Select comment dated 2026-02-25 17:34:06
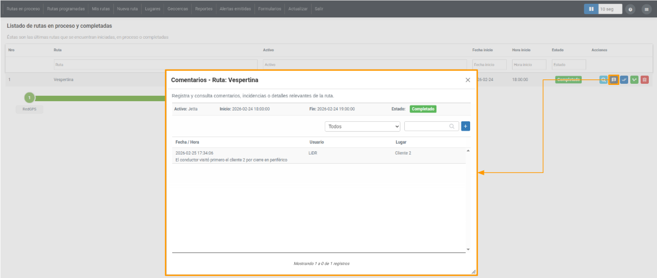Image resolution: width=657 pixels, height=278 pixels. [194, 153]
